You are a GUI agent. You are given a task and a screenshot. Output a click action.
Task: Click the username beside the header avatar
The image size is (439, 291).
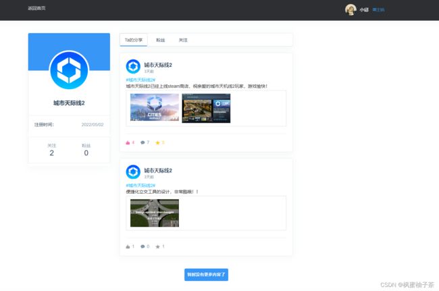pyautogui.click(x=364, y=9)
